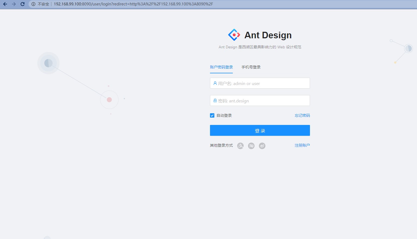Sign in with the Alipay icon
This screenshot has height=239, width=417.
(x=240, y=146)
